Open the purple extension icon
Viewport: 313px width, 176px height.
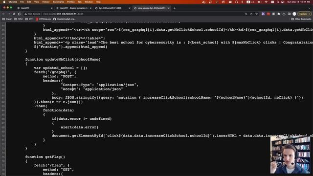click(x=263, y=14)
